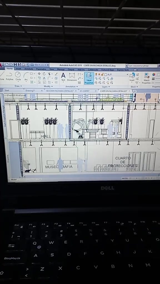Click the search keyword input field

click(142, 66)
